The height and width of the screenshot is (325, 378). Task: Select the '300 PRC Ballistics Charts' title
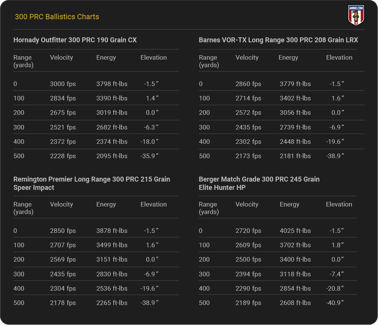pyautogui.click(x=57, y=17)
